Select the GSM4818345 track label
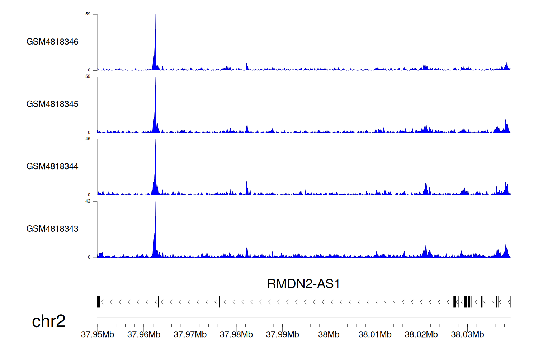The width and height of the screenshot is (538, 352). [x=52, y=104]
